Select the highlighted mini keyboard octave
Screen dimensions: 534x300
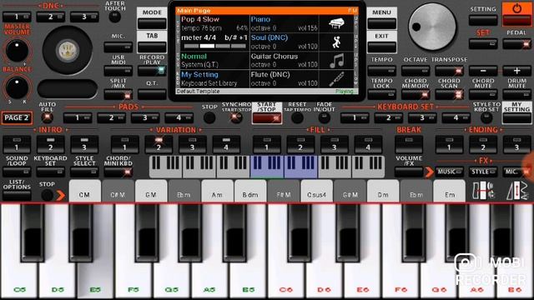(284, 167)
